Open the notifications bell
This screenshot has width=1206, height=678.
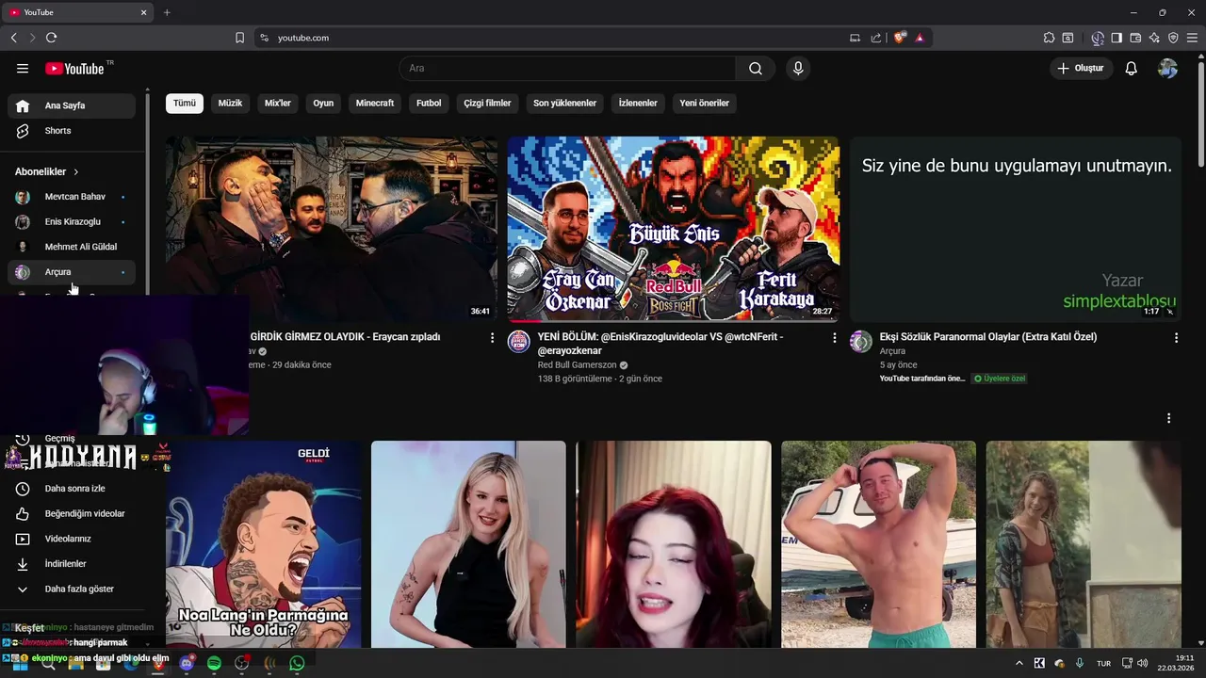coord(1132,69)
